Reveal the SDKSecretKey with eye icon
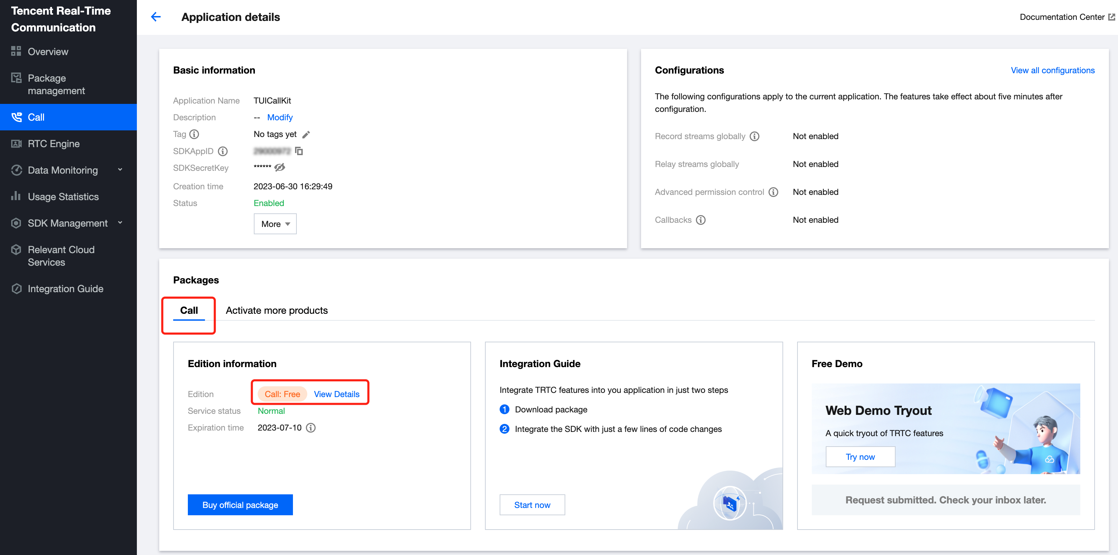The width and height of the screenshot is (1118, 555). [x=280, y=167]
